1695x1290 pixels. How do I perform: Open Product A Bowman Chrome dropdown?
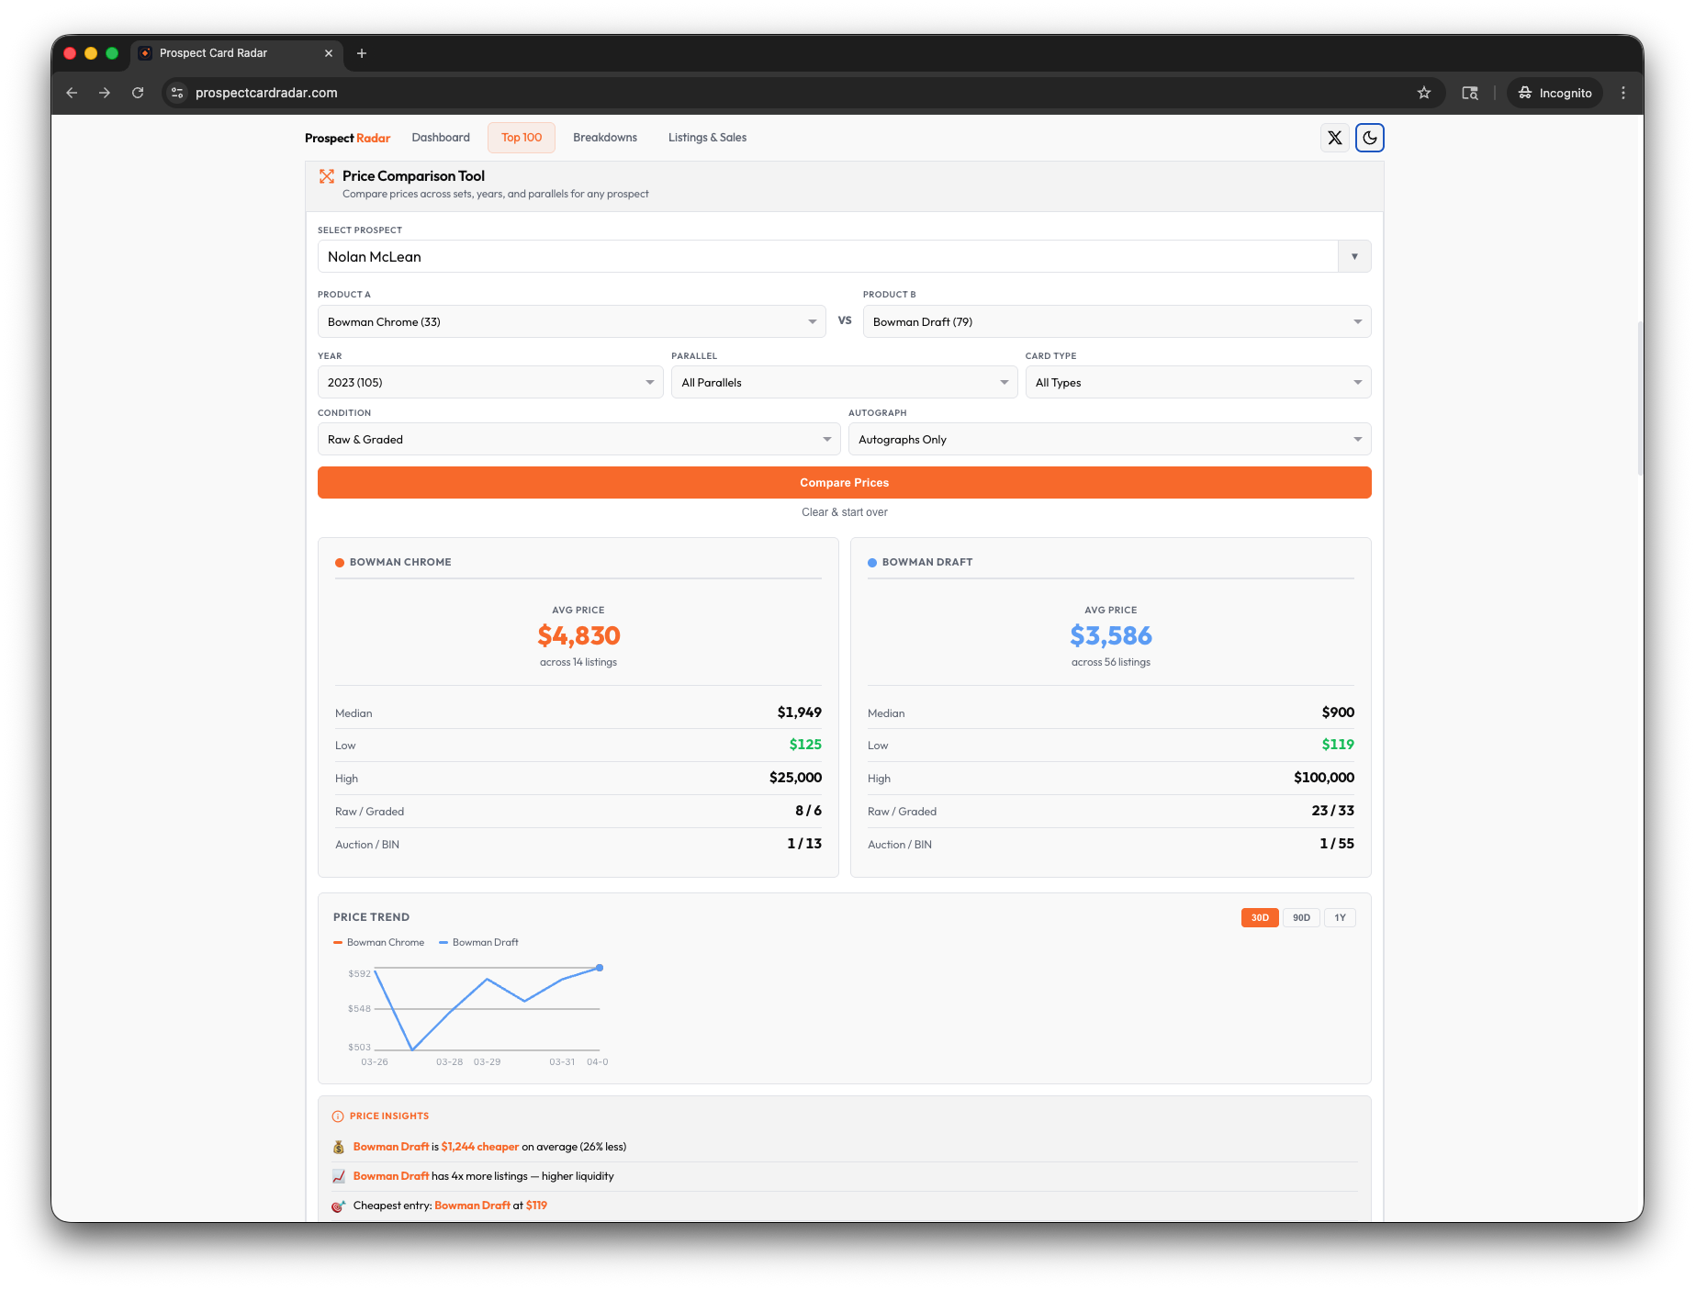click(572, 321)
